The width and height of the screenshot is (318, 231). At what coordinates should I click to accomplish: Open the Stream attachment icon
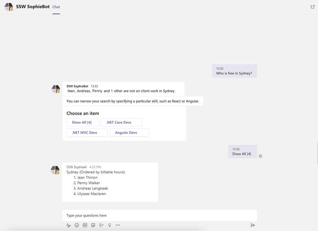pyautogui.click(x=101, y=225)
